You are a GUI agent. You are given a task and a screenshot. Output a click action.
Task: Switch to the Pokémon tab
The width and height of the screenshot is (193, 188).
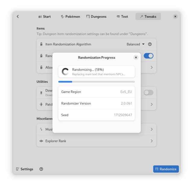point(70,17)
